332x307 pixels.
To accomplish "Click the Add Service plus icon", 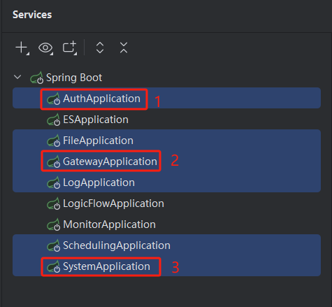I will coord(22,48).
